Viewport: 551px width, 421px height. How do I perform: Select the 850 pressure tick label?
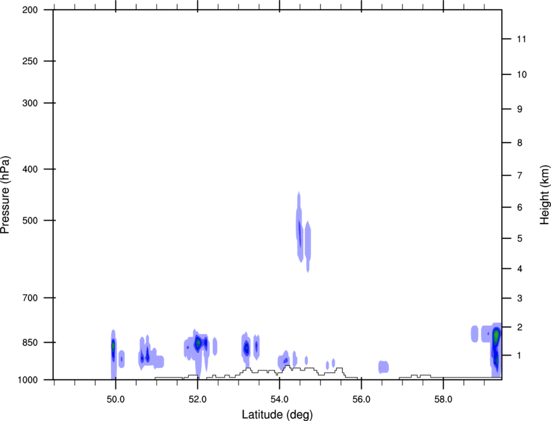click(30, 343)
